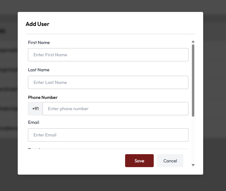Click the divider line under Add User title

(110, 34)
